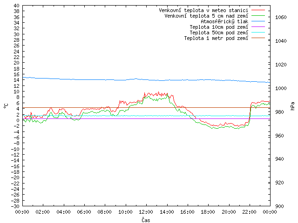Viewport: 298px width, 223px height.
Task: Click the 08:00 time axis label
Action: 105,212
